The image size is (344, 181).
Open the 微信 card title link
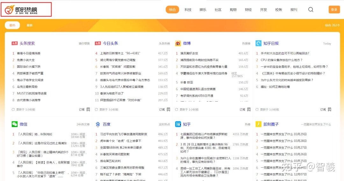click(24, 124)
